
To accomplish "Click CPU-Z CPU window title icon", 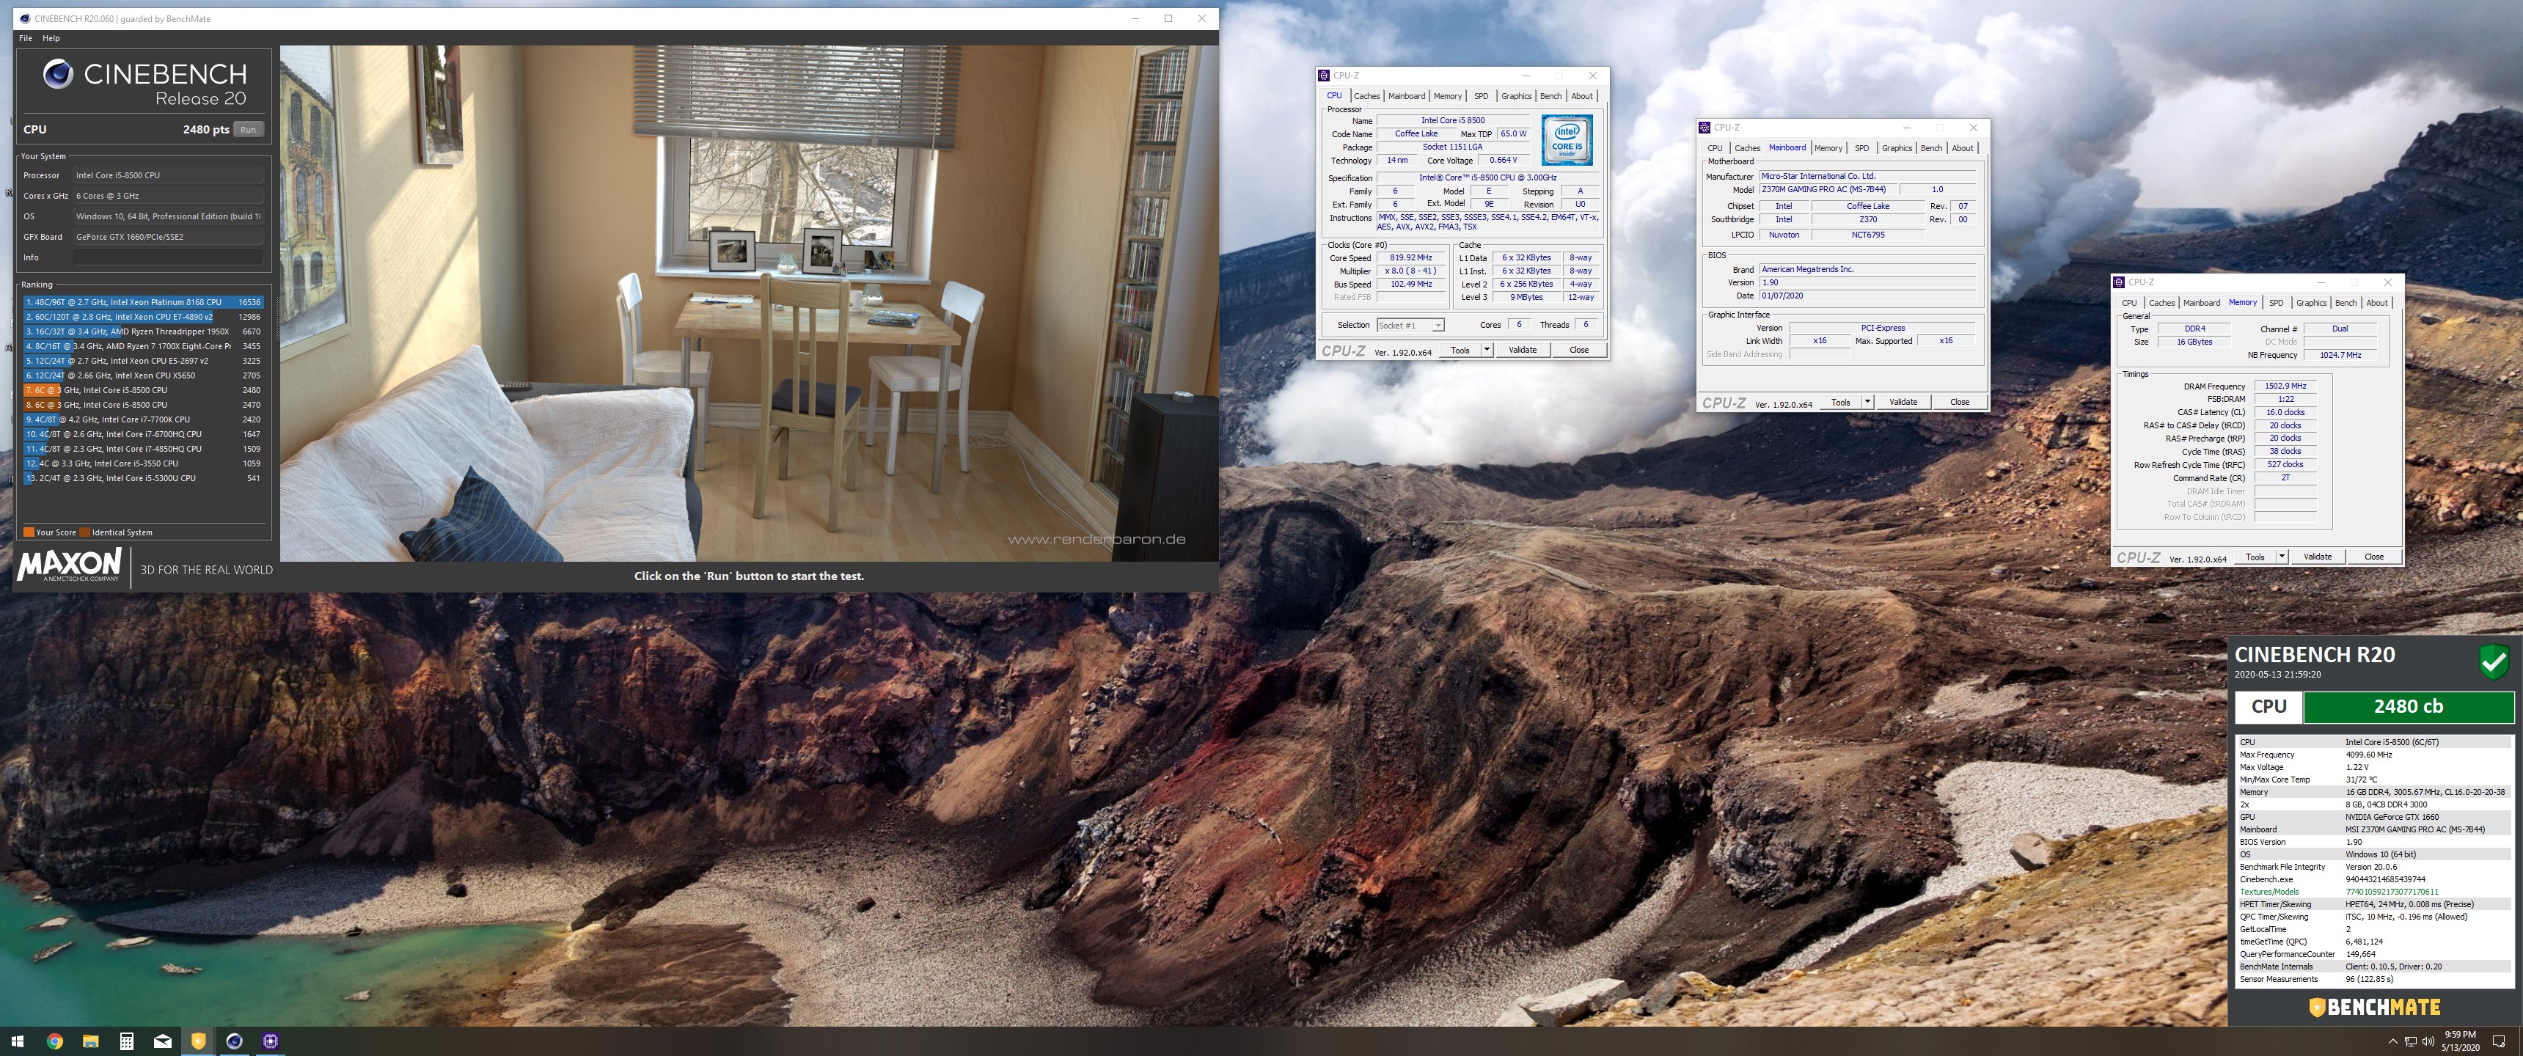I will (x=1324, y=76).
